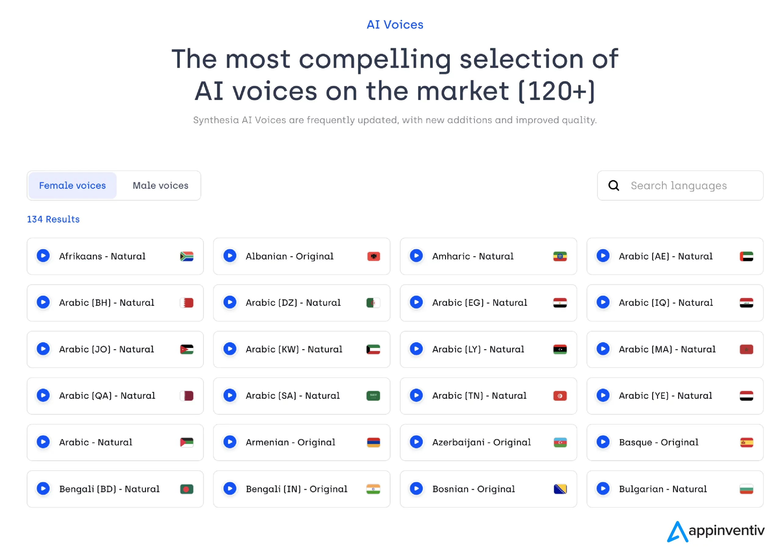The width and height of the screenshot is (781, 554).
Task: Click the Arabic (SA) - Natural card label
Action: click(293, 396)
